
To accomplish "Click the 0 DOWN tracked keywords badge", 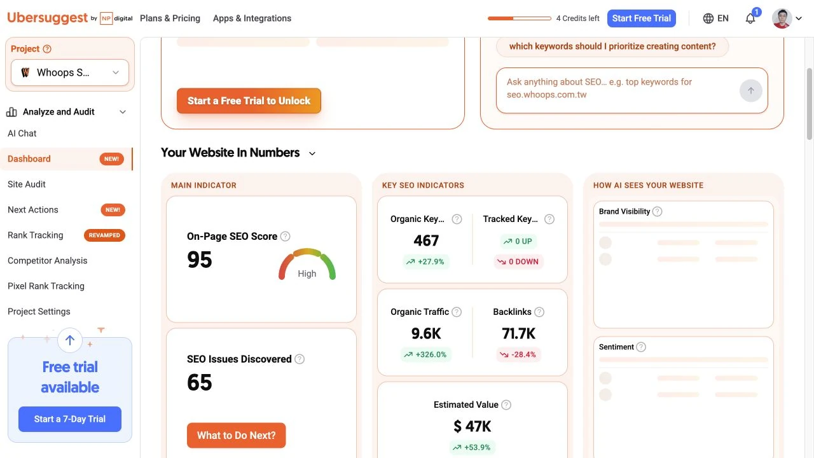I will (519, 261).
